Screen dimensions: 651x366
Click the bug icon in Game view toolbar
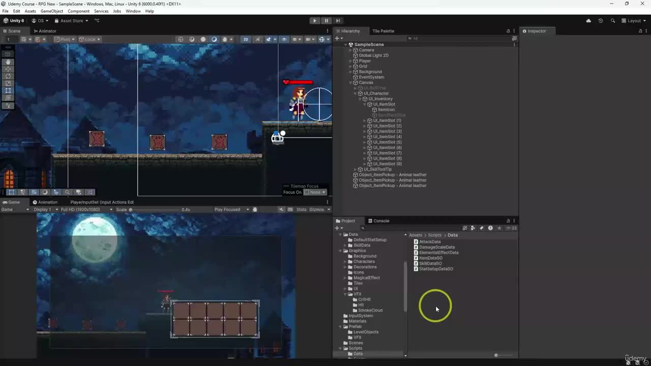click(x=255, y=209)
